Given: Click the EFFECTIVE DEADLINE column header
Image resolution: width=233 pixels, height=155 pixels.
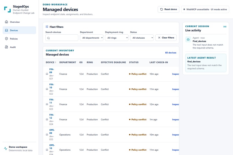Looking at the screenshot, I should [x=113, y=62].
